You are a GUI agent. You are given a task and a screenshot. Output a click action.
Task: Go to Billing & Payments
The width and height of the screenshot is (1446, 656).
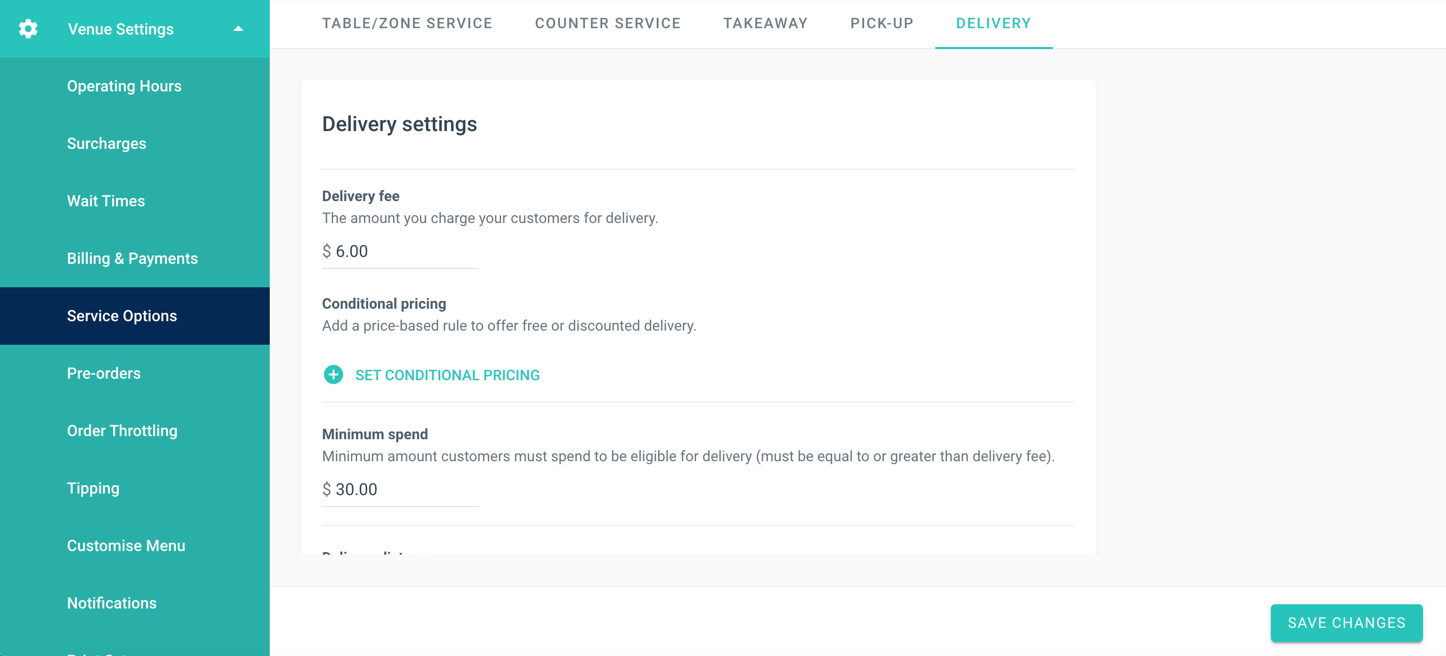(132, 259)
